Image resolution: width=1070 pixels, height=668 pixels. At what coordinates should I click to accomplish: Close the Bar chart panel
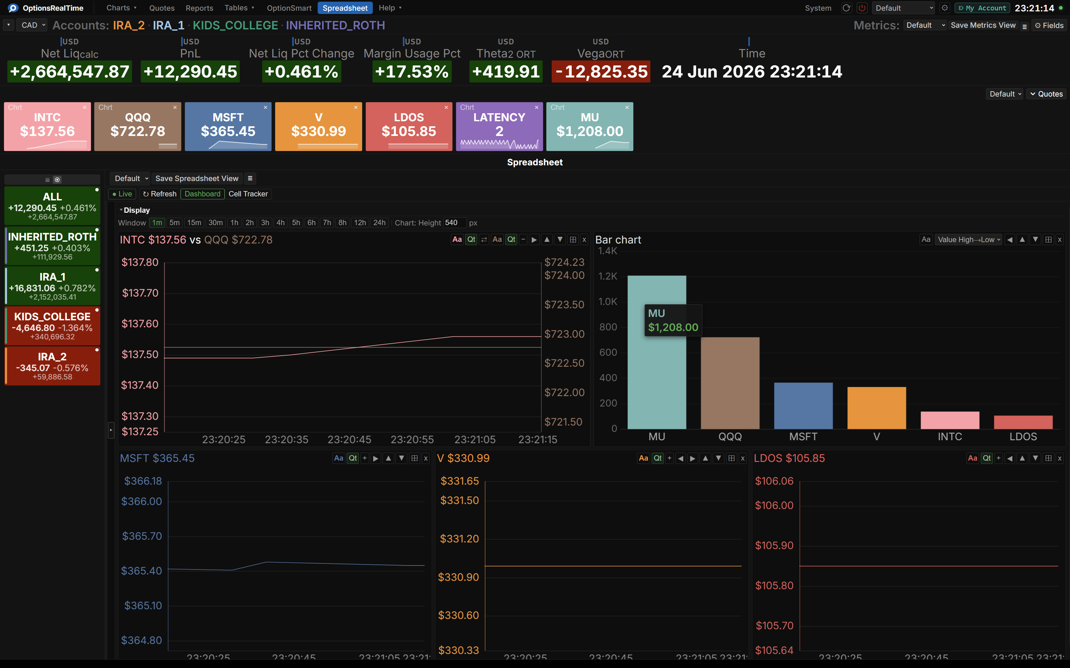coord(1059,239)
